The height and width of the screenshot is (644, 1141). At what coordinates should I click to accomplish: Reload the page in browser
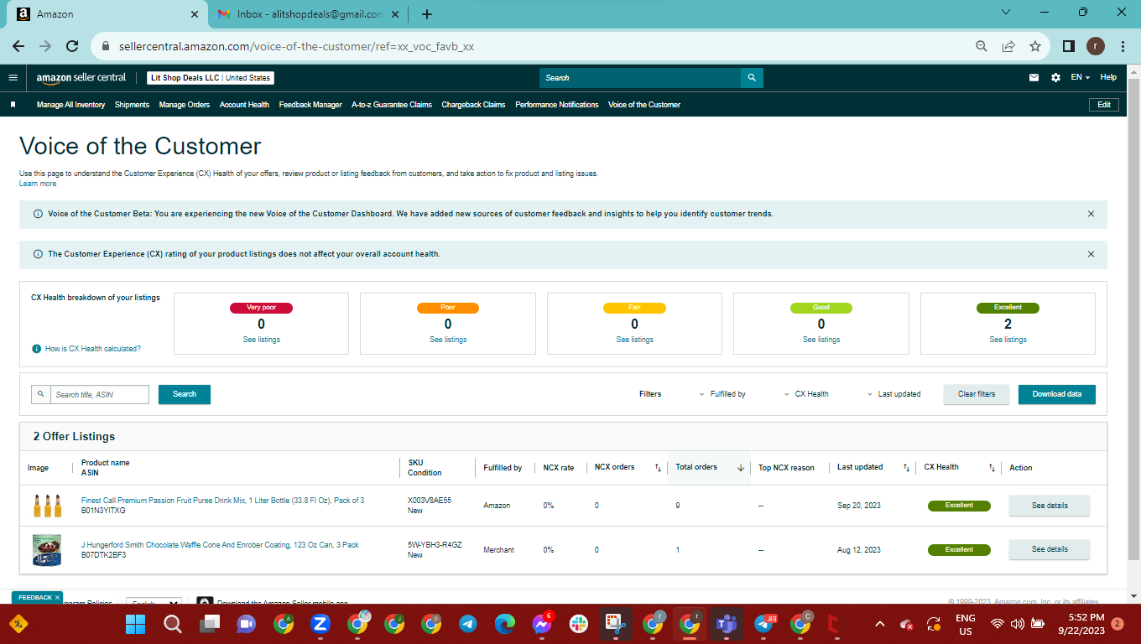[72, 46]
